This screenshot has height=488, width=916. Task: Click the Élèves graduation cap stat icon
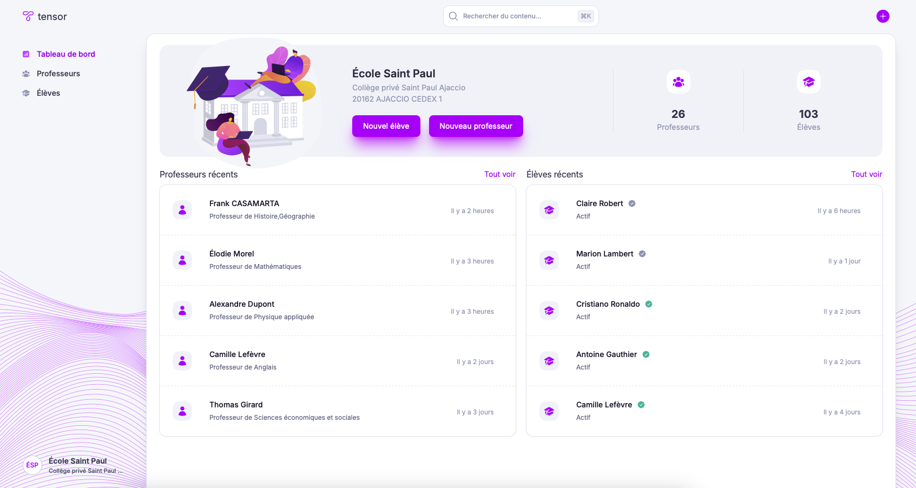808,82
